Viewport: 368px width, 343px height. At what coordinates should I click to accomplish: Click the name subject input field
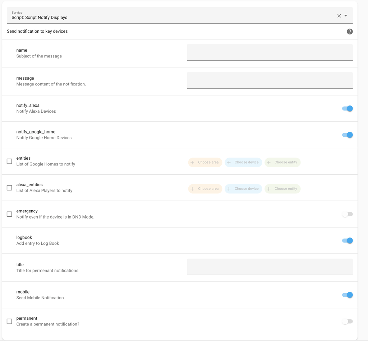point(270,52)
